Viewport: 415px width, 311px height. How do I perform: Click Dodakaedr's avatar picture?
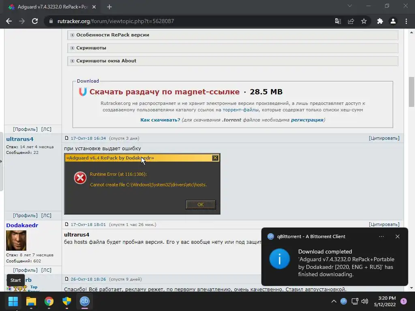(x=16, y=241)
